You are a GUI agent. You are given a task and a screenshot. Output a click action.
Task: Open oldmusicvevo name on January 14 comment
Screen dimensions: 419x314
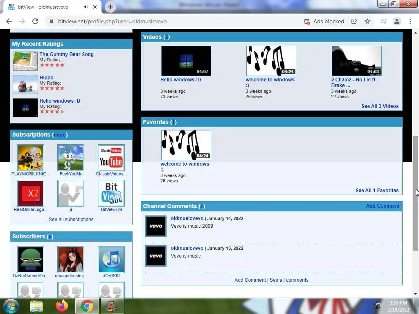tap(187, 218)
